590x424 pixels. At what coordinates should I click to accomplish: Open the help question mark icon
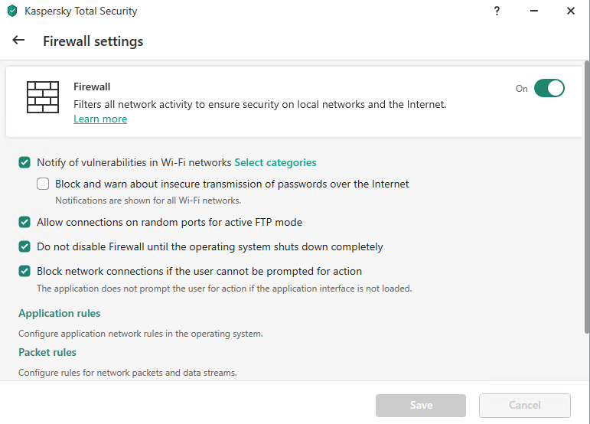point(497,11)
